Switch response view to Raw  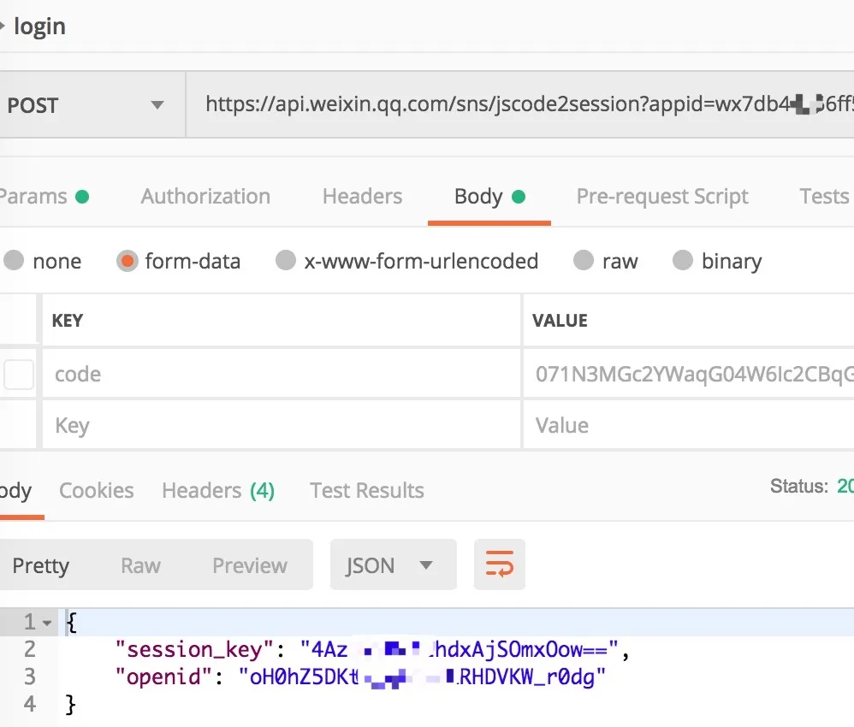click(140, 565)
